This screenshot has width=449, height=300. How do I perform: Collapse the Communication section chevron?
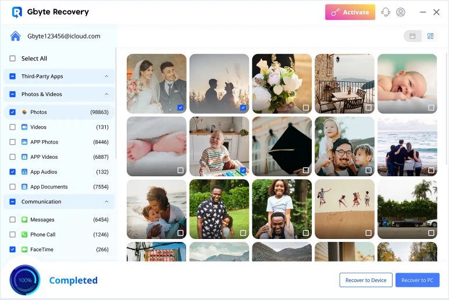(x=106, y=202)
